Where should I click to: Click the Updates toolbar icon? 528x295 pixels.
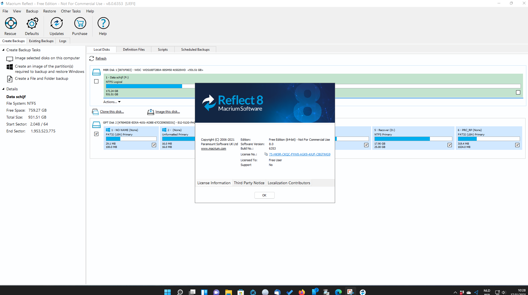57,23
